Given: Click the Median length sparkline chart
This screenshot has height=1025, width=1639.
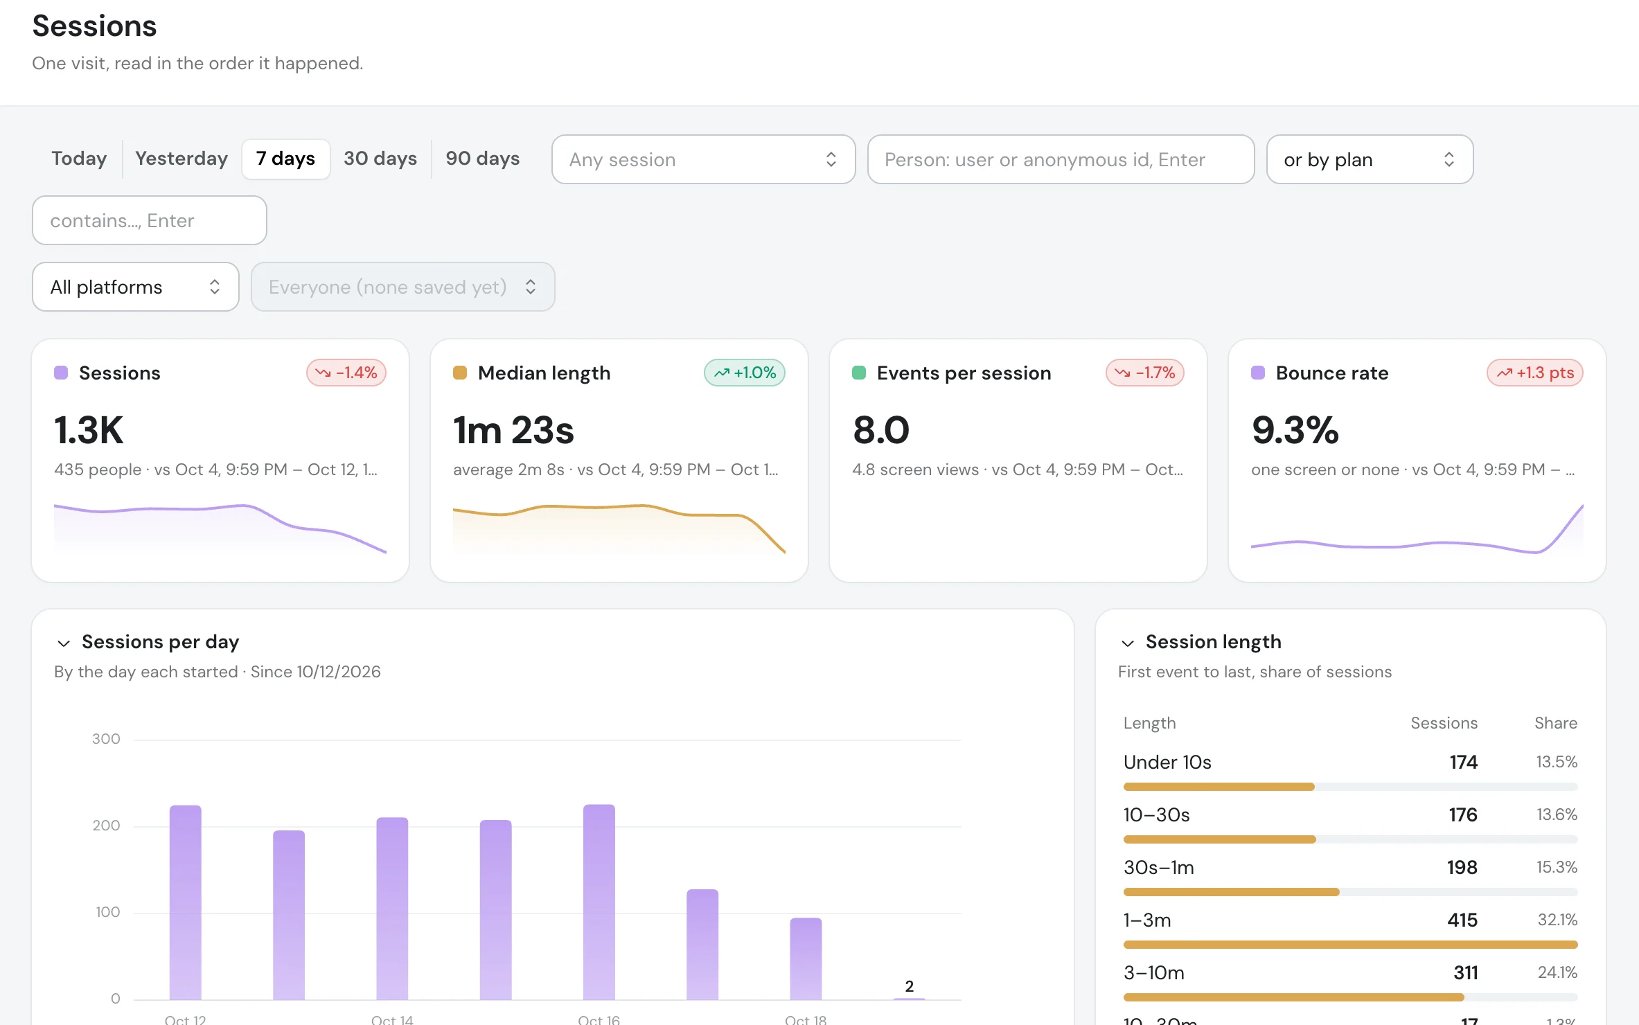Looking at the screenshot, I should 619,528.
